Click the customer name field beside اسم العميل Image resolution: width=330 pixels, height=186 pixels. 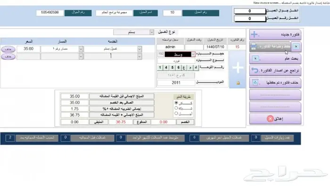coord(114,13)
